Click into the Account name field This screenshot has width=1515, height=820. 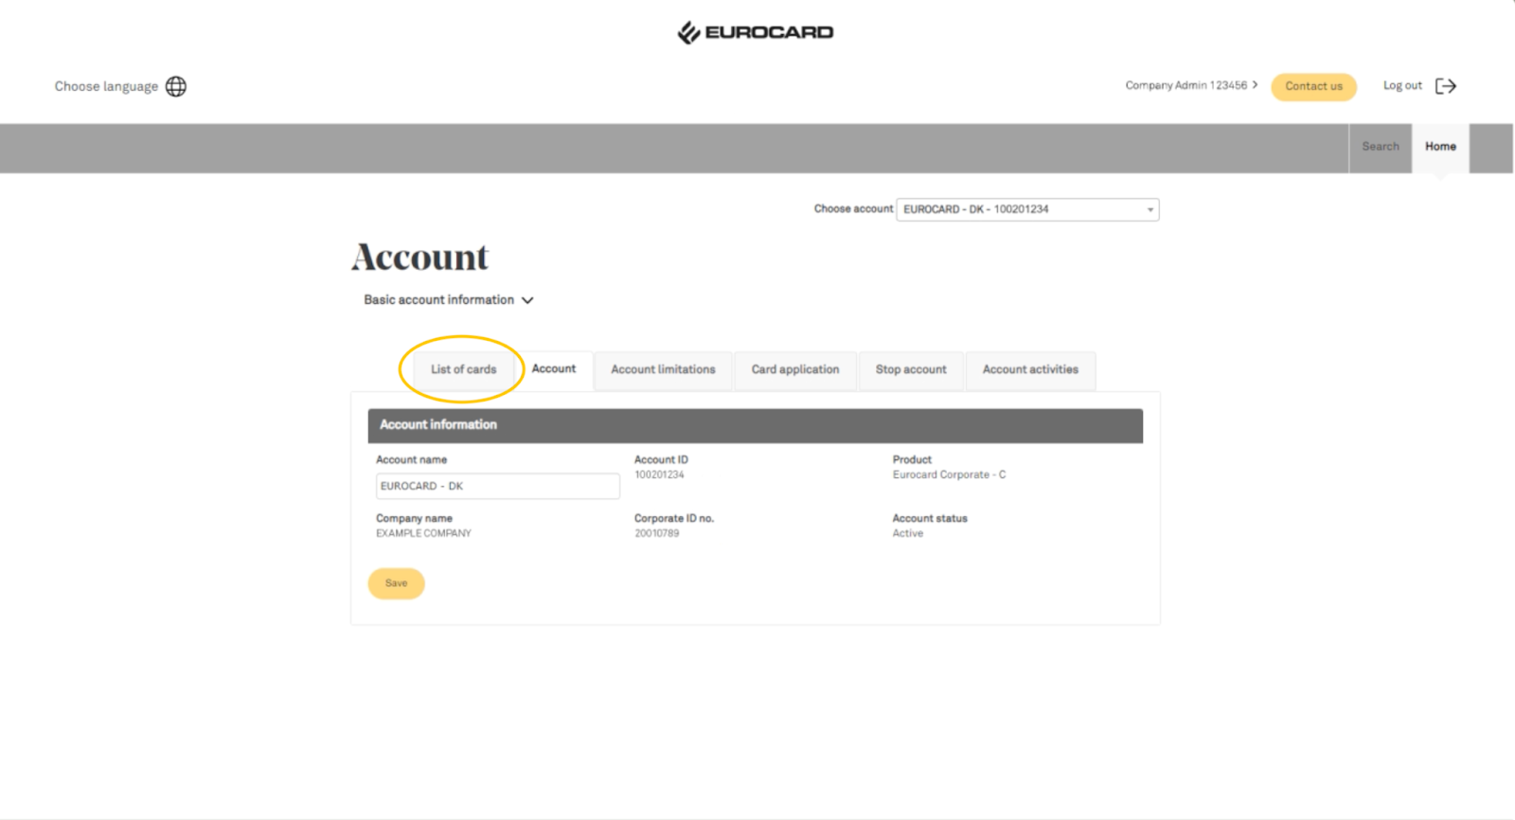click(x=497, y=486)
